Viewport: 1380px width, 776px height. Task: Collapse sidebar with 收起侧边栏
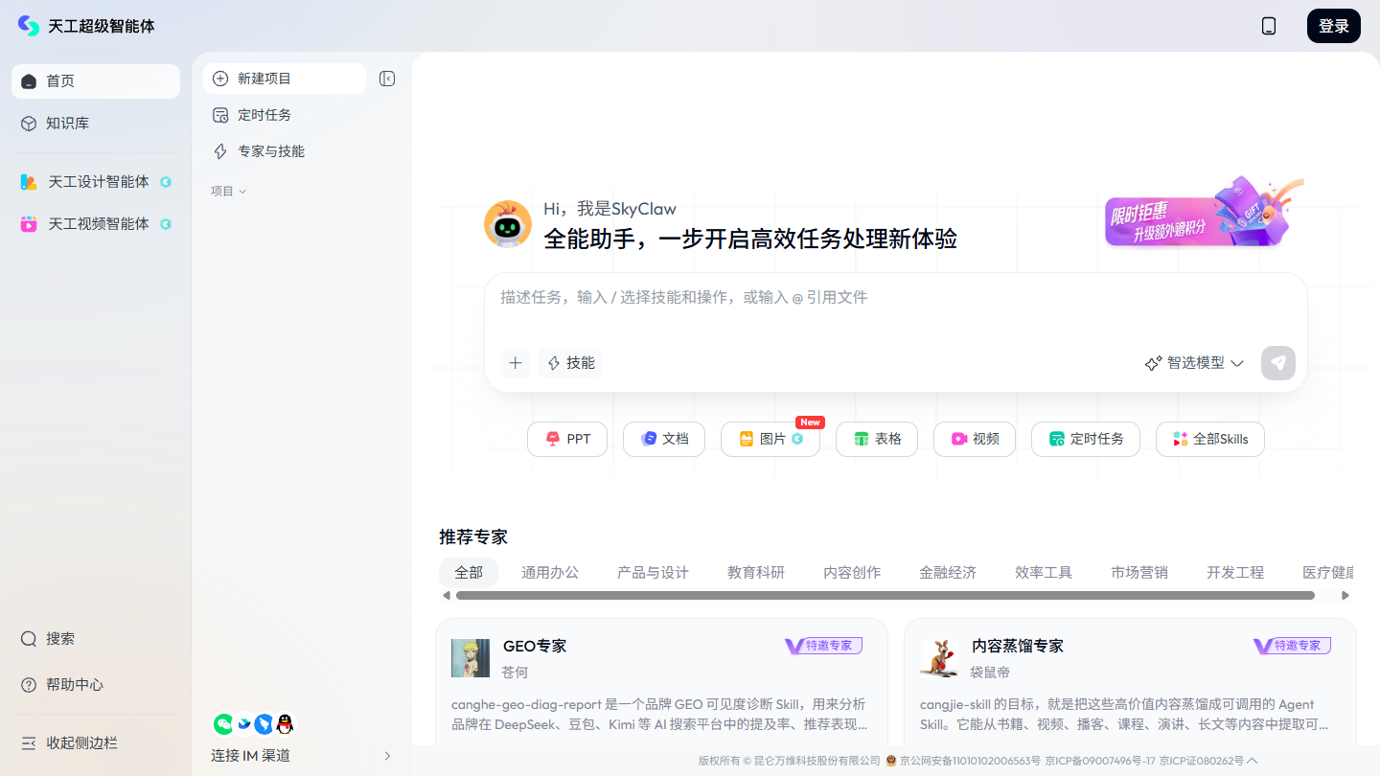click(x=96, y=743)
